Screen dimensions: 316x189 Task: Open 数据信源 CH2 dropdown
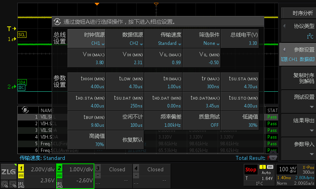click(x=125, y=39)
